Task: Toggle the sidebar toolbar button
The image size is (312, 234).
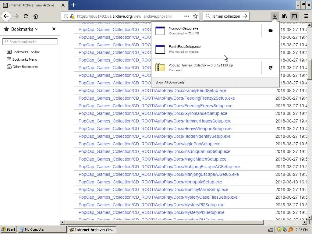Action: pos(294,16)
